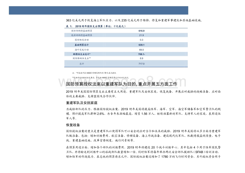Select row label '国防部酌情基础预算'
Screen dimensions: 245x173
tap(82, 31)
